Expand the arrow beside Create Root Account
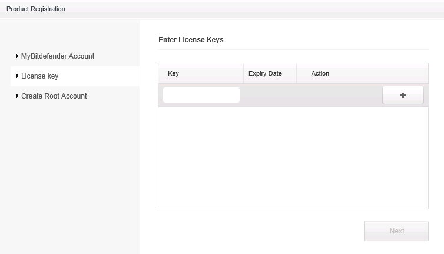 coord(18,96)
